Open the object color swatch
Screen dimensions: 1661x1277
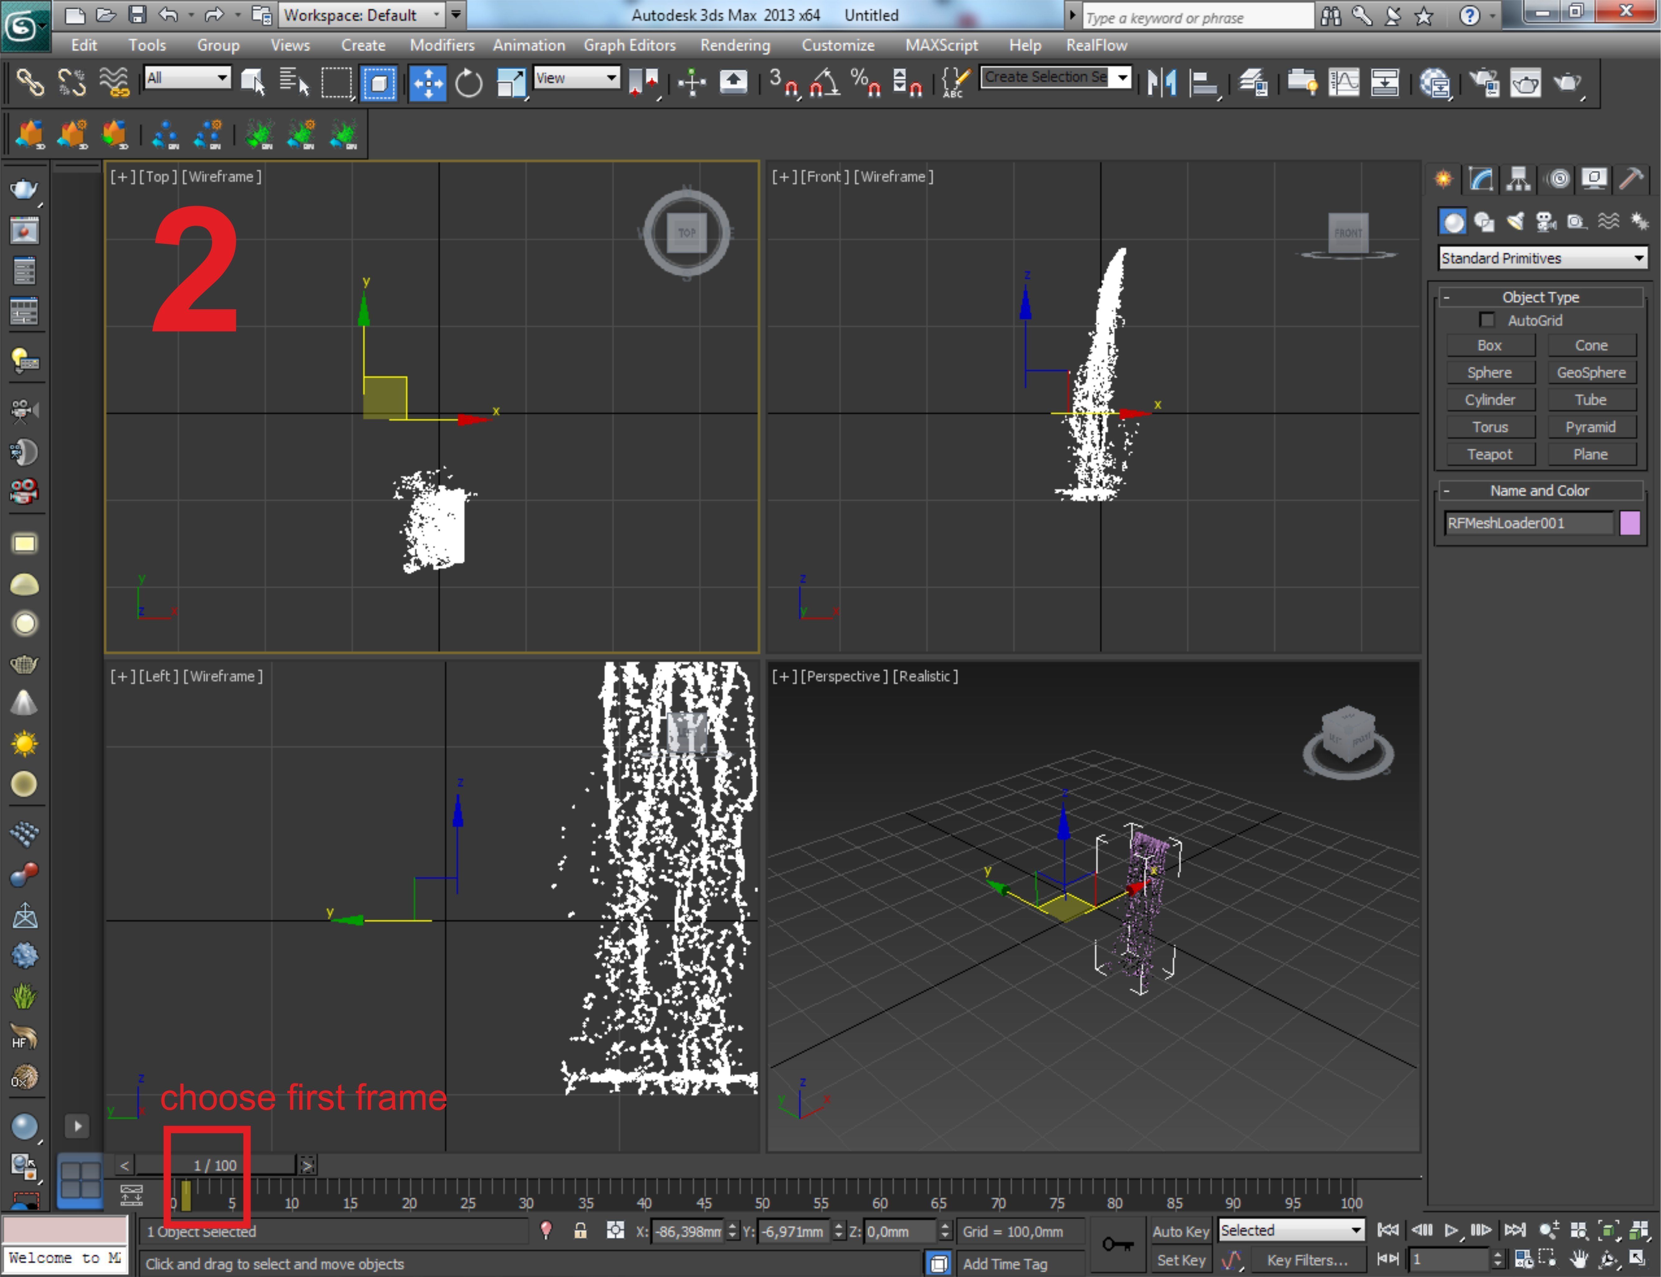point(1630,523)
